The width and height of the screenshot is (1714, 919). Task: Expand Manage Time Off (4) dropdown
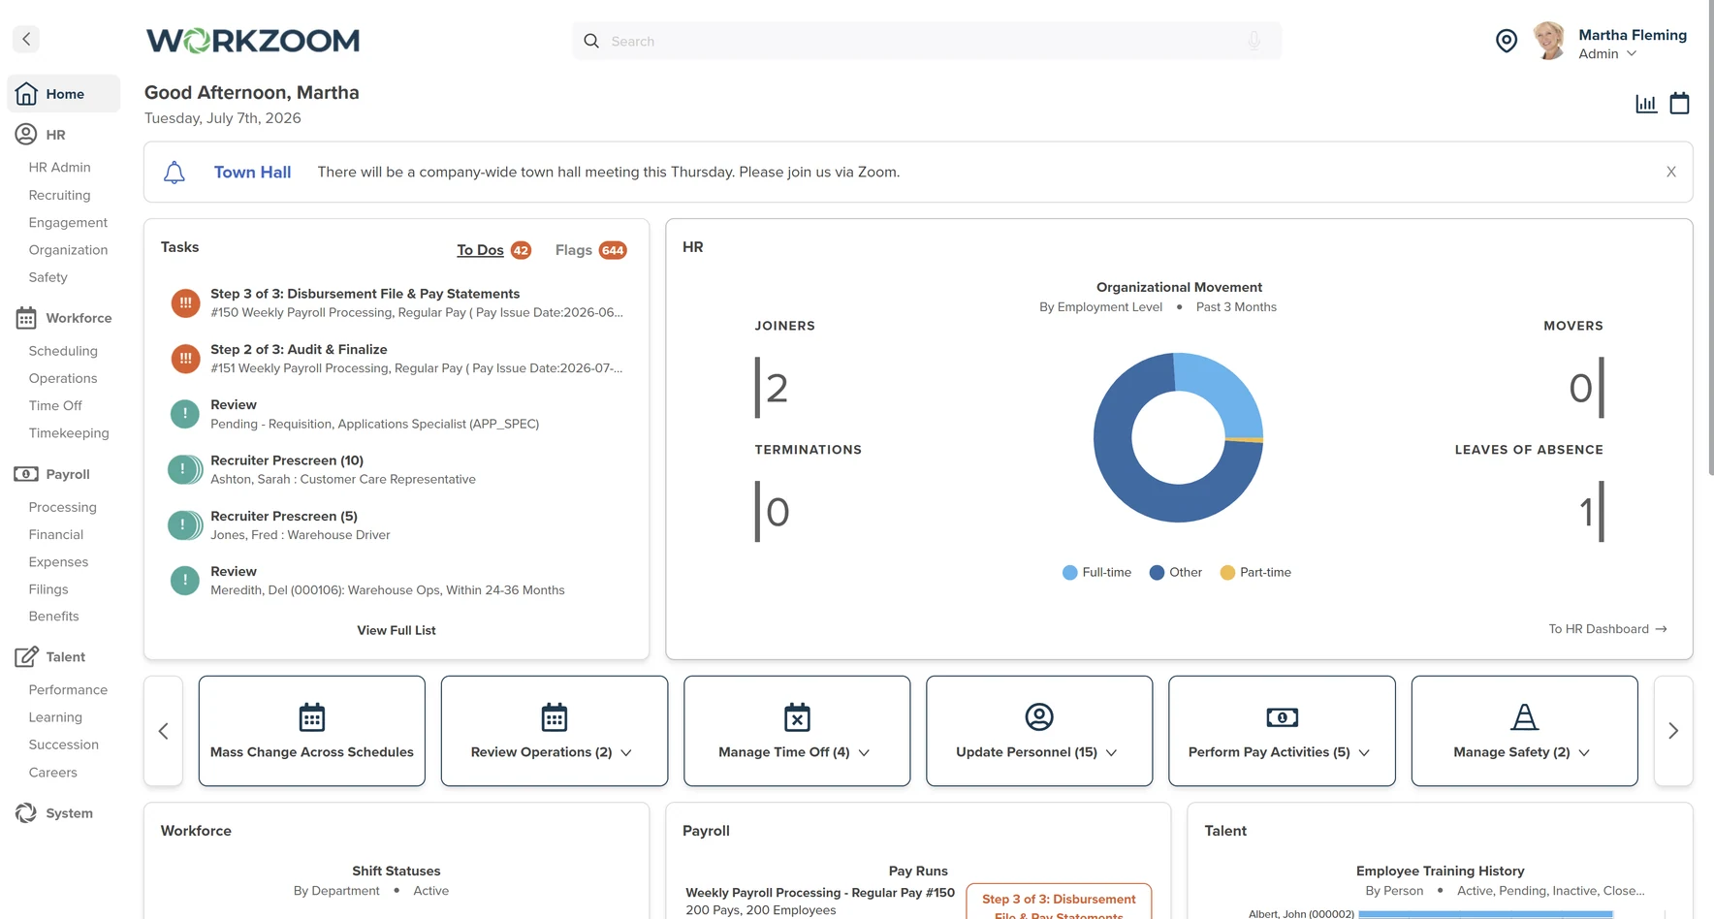(x=864, y=752)
